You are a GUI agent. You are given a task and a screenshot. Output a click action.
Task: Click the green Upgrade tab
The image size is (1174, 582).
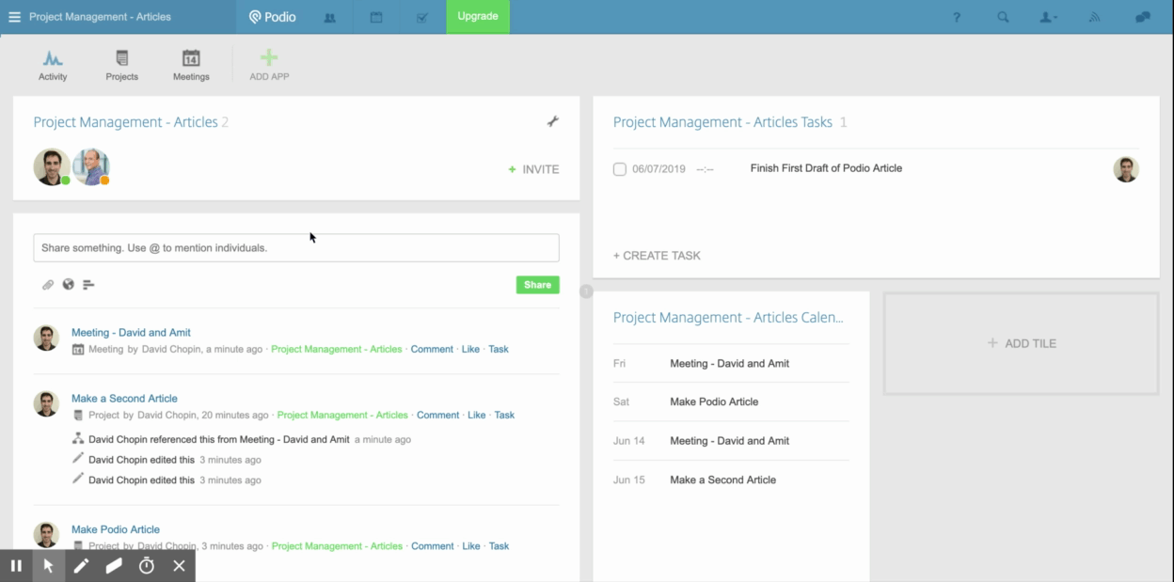tap(477, 17)
